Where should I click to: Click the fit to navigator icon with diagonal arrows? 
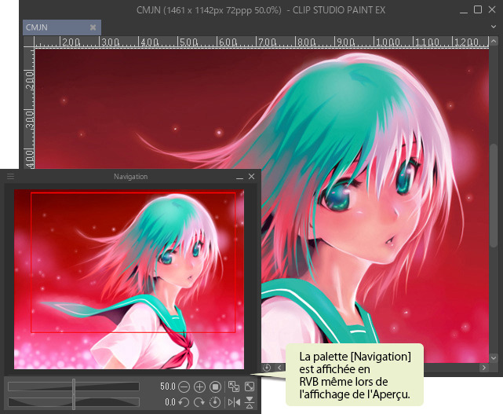tap(234, 387)
